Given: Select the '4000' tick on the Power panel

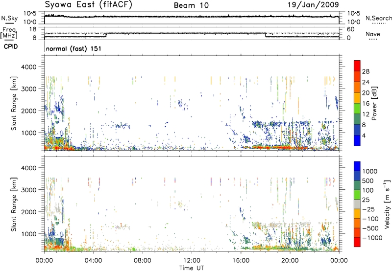Looking at the screenshot, I should pyautogui.click(x=29, y=67).
